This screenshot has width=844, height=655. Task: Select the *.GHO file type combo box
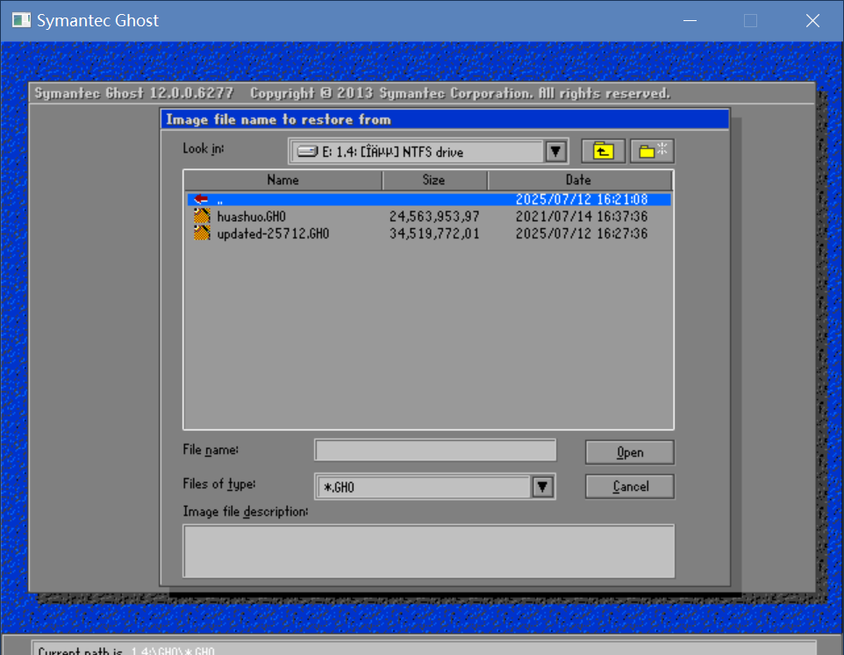(435, 487)
